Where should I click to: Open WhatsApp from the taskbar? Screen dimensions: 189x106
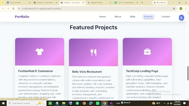point(98,103)
